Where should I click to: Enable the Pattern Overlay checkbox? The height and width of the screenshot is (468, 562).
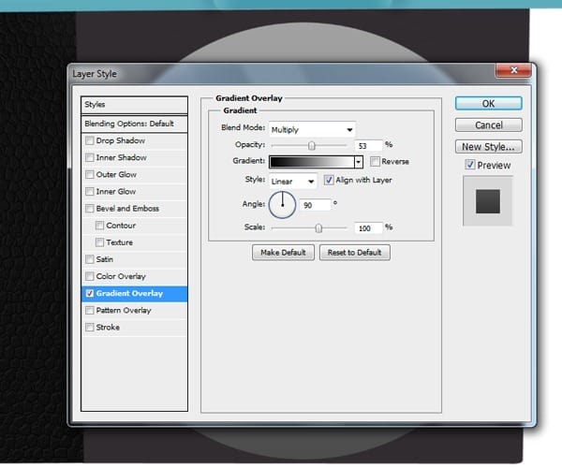coord(90,310)
